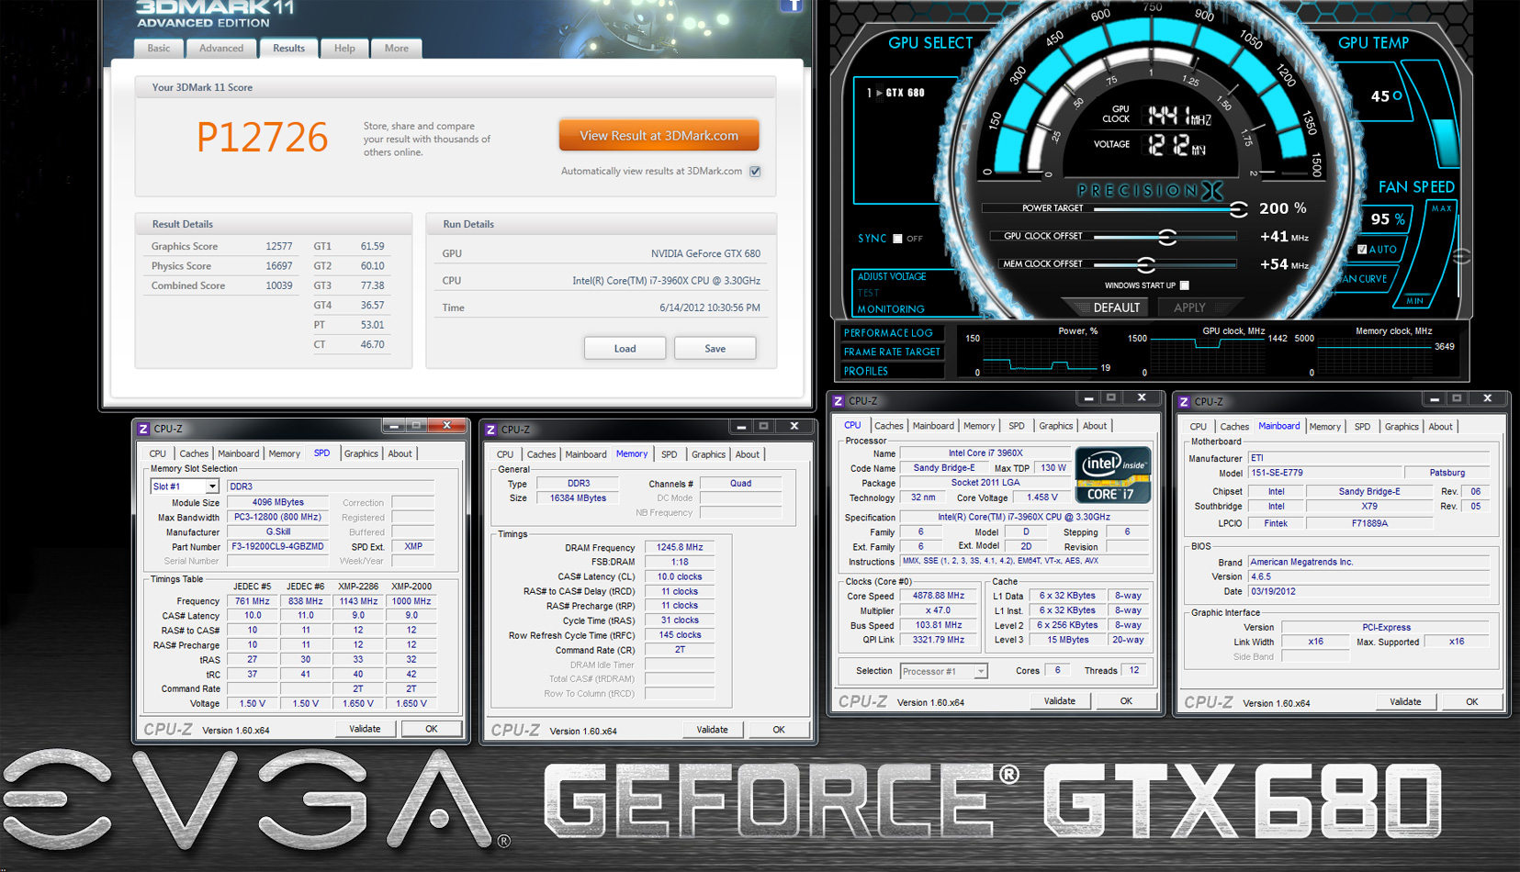Viewport: 1520px width, 872px height.
Task: Close the CPU-Z Mainboard window
Action: pos(1487,398)
